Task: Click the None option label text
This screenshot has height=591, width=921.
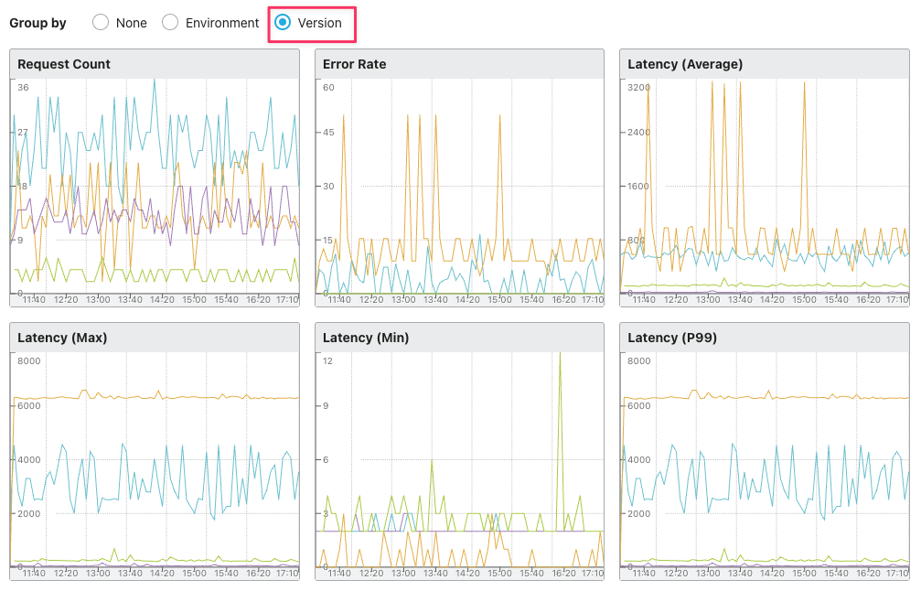Action: (132, 23)
